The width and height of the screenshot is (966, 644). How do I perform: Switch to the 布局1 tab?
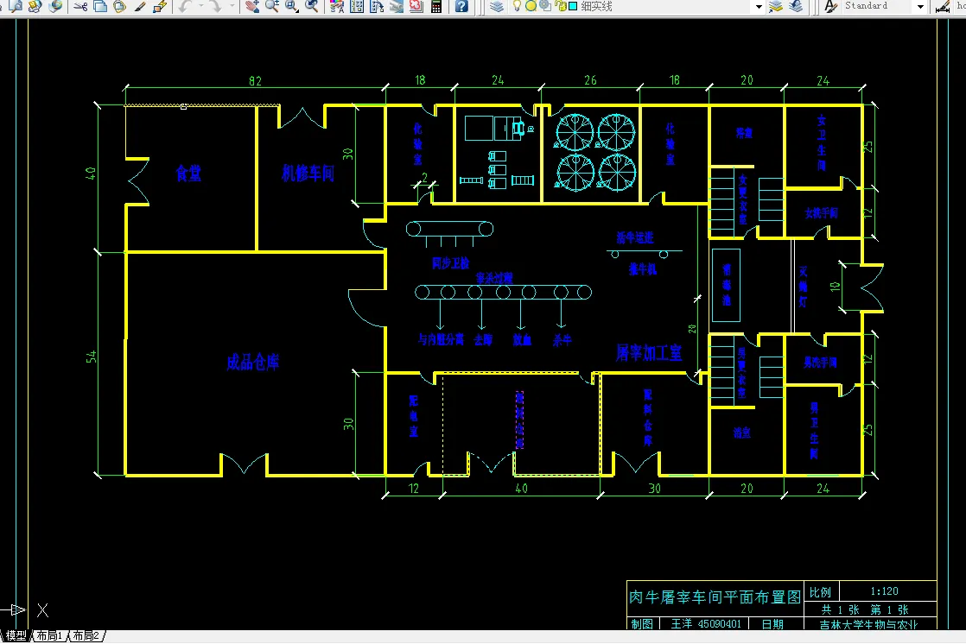pyautogui.click(x=50, y=635)
